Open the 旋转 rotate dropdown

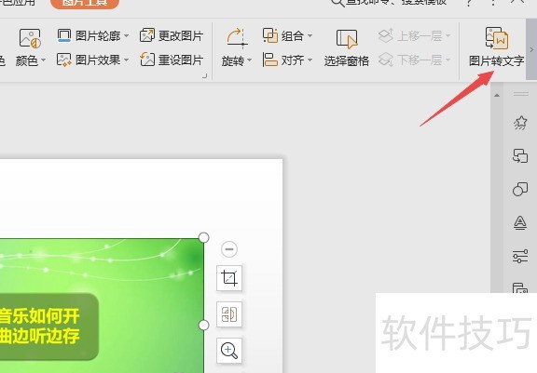point(236,47)
